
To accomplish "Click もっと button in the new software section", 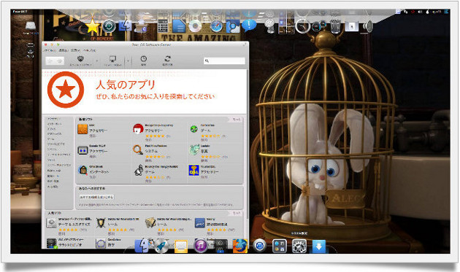I will (x=236, y=120).
